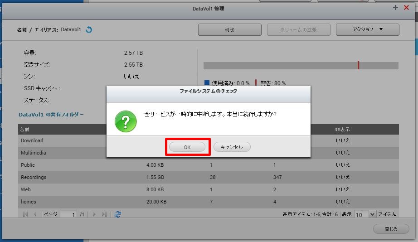
Task: Click the 2.57 TB capacity value
Action: (x=133, y=53)
